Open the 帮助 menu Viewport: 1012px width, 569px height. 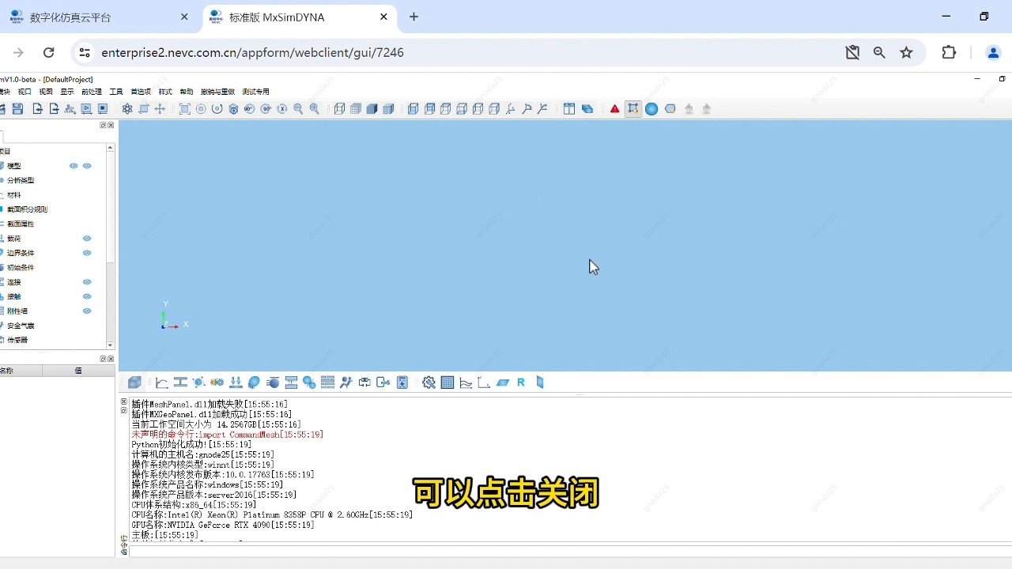[x=187, y=92]
